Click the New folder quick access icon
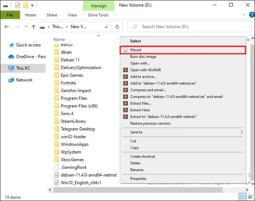255x201 pixels. [25, 6]
